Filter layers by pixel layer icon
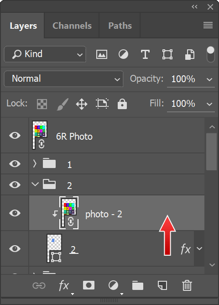Image resolution: width=219 pixels, height=305 pixels. tap(102, 54)
